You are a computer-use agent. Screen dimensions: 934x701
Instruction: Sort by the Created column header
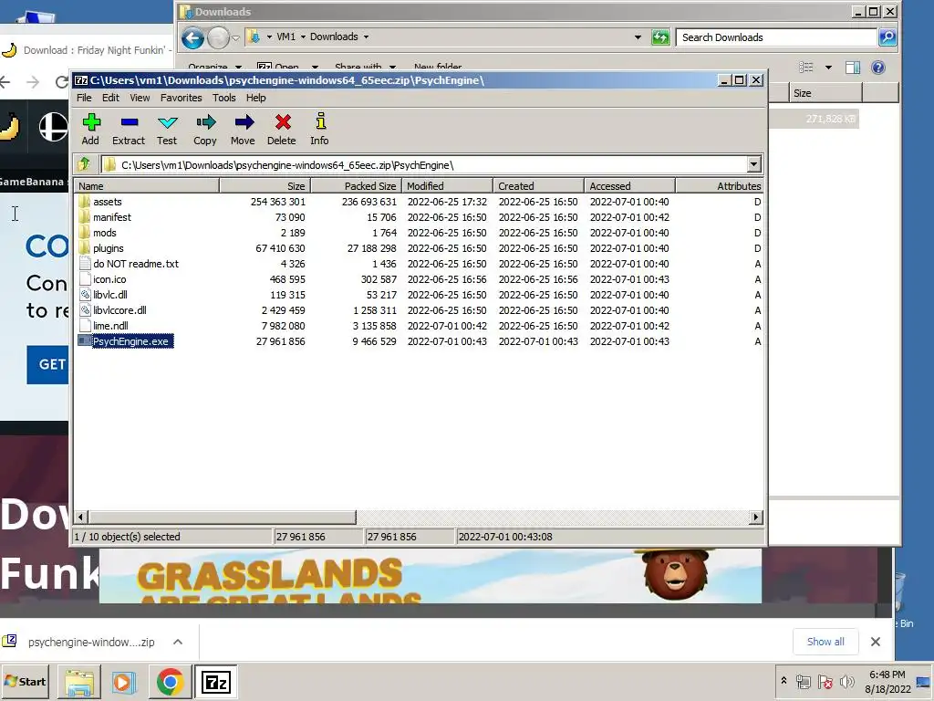click(x=538, y=186)
